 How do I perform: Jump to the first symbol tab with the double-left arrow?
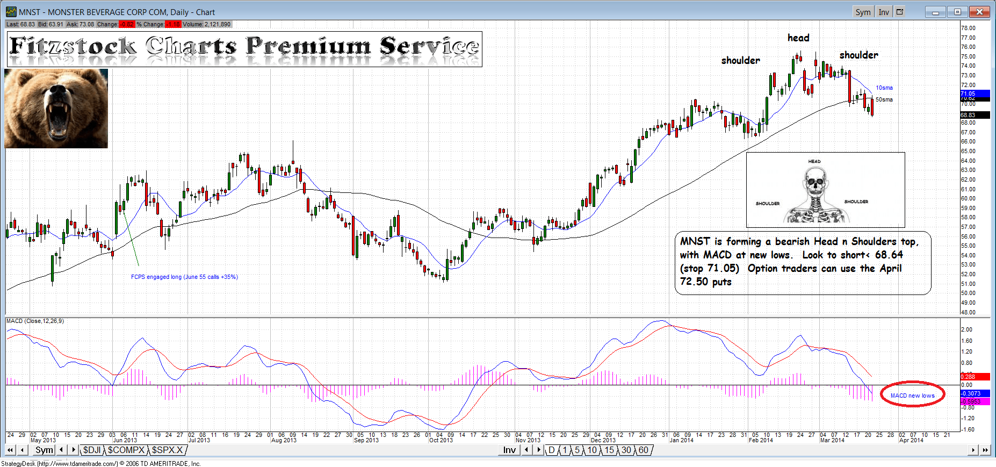10,450
